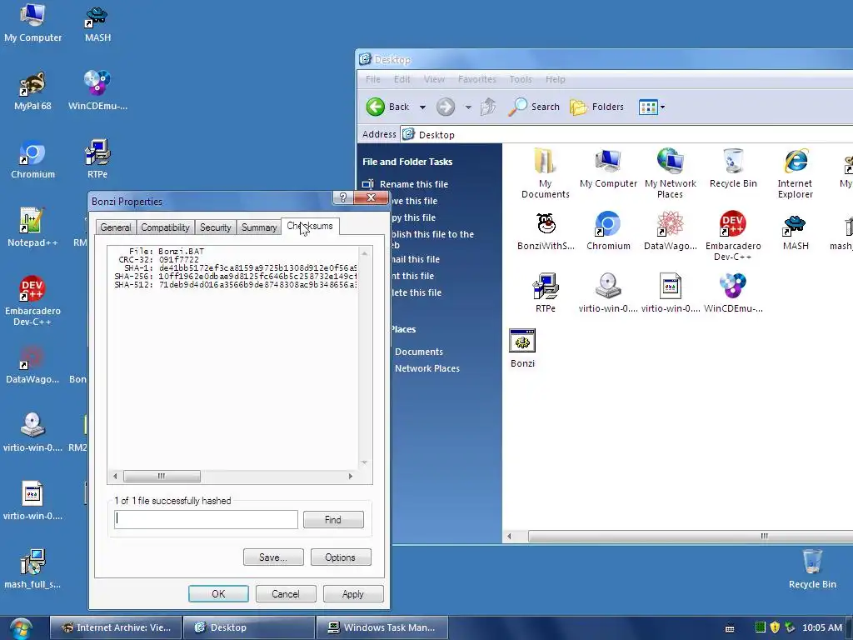Select the WinCDEmu icon in the Desktop window
This screenshot has height=640, width=853.
[733, 293]
